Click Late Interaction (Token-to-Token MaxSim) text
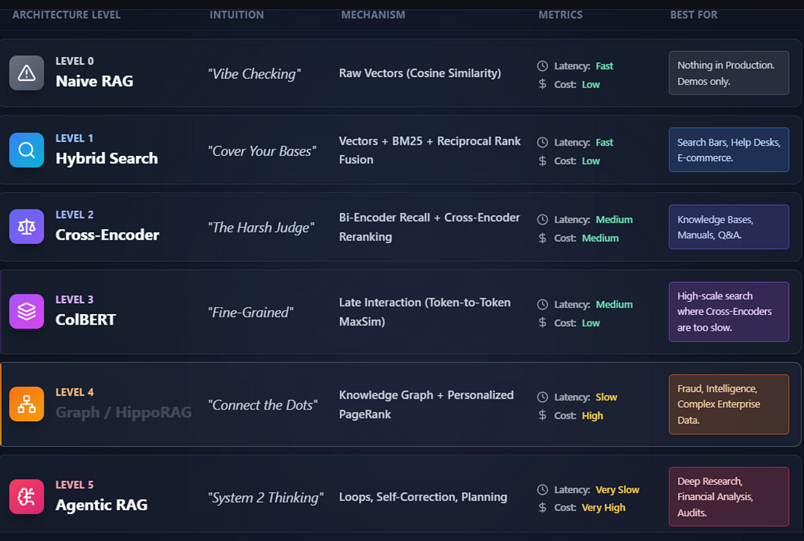 pos(425,312)
